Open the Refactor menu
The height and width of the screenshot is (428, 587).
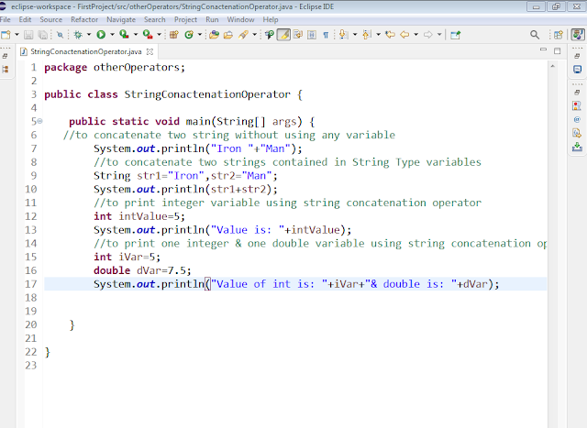pos(84,19)
